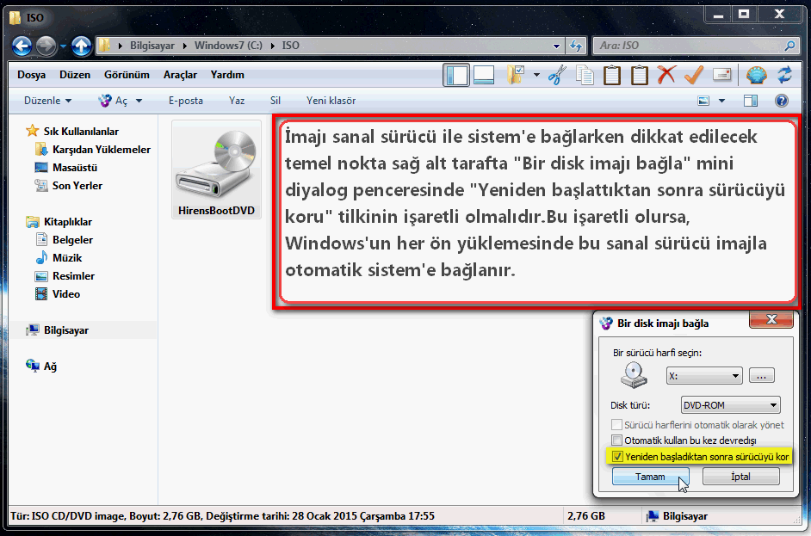Toggle the details pane toolbar icon
Image resolution: width=811 pixels, height=536 pixels.
click(484, 75)
